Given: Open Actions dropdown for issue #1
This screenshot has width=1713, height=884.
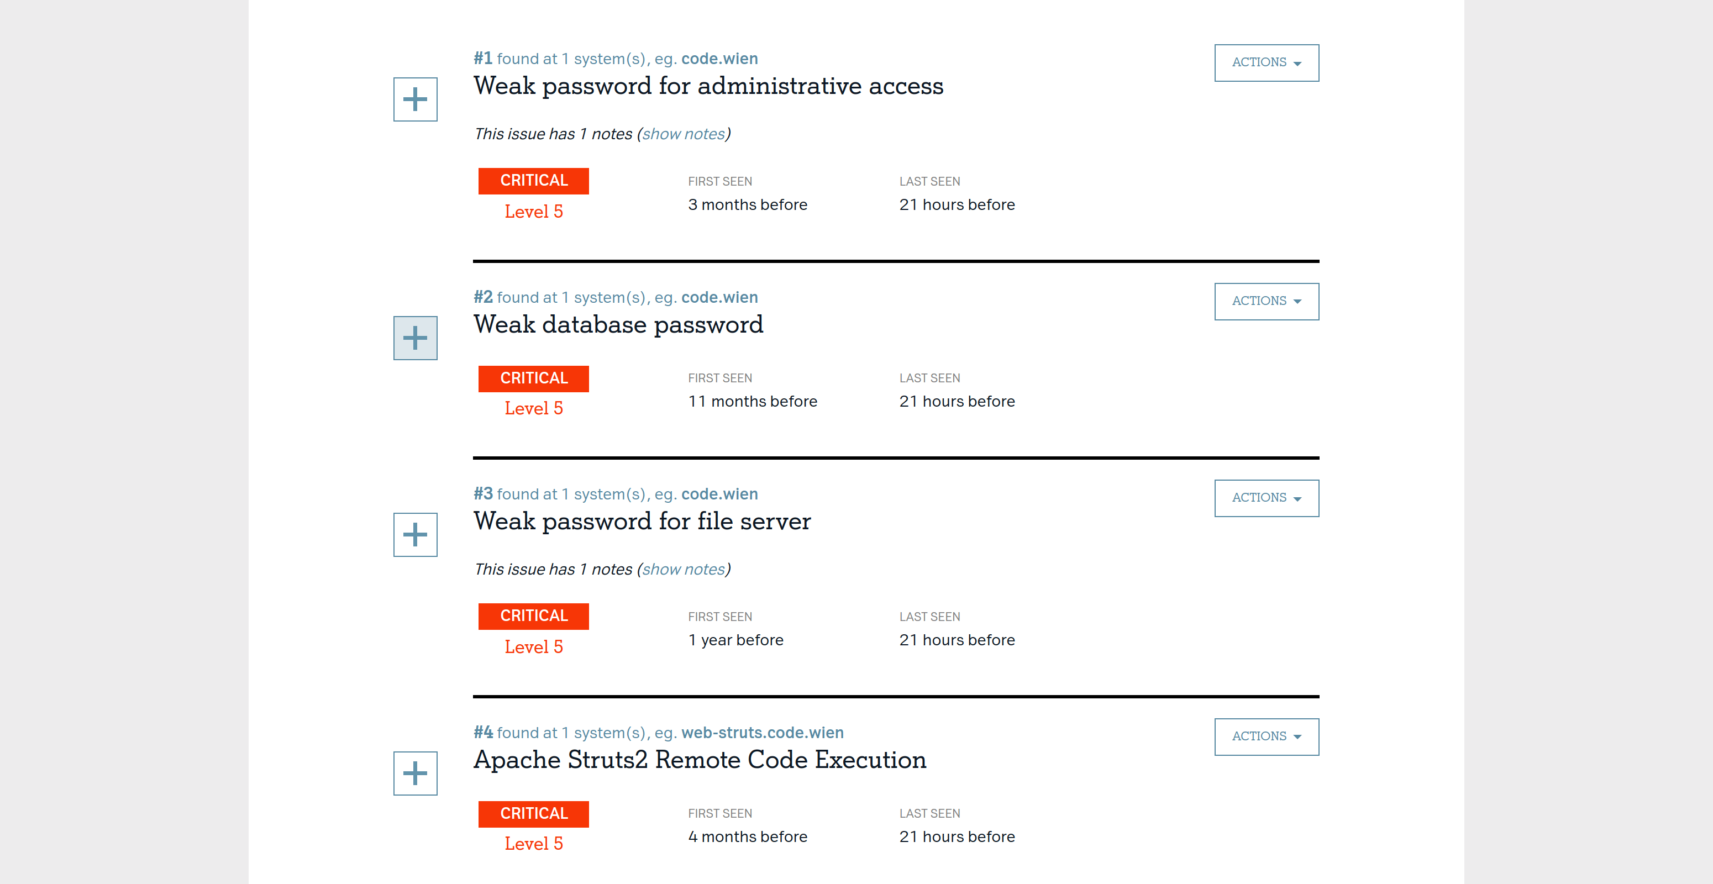Looking at the screenshot, I should (x=1266, y=63).
